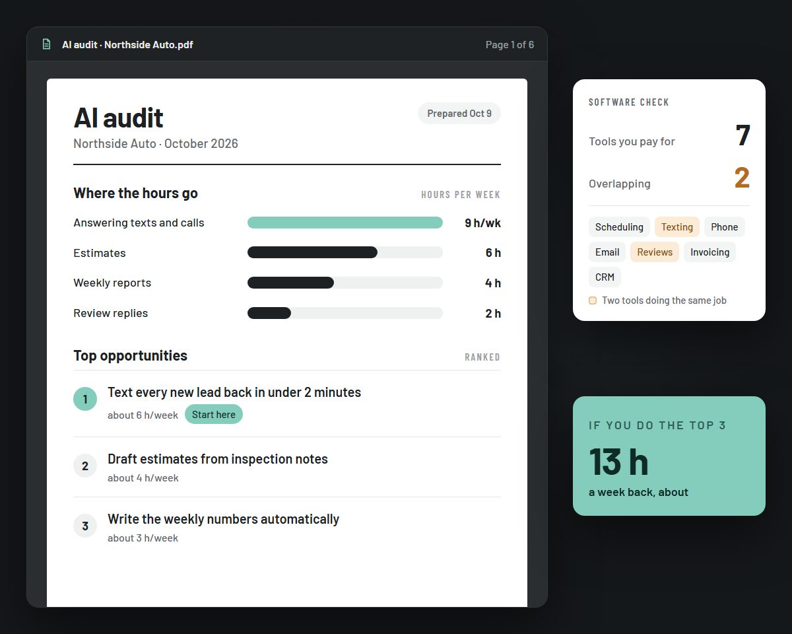Image resolution: width=792 pixels, height=634 pixels.
Task: Click 'Draft estimates from inspection notes'
Action: pyautogui.click(x=218, y=459)
